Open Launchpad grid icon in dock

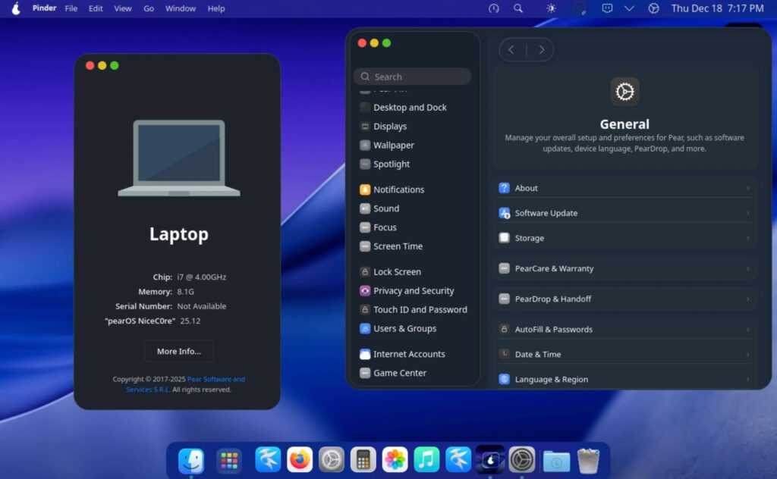[228, 459]
